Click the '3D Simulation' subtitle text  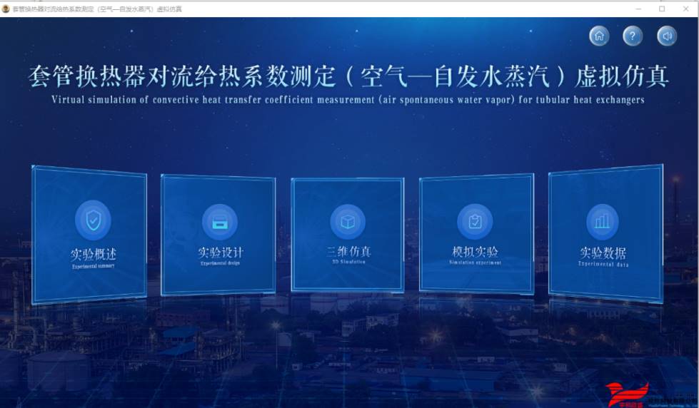348,262
